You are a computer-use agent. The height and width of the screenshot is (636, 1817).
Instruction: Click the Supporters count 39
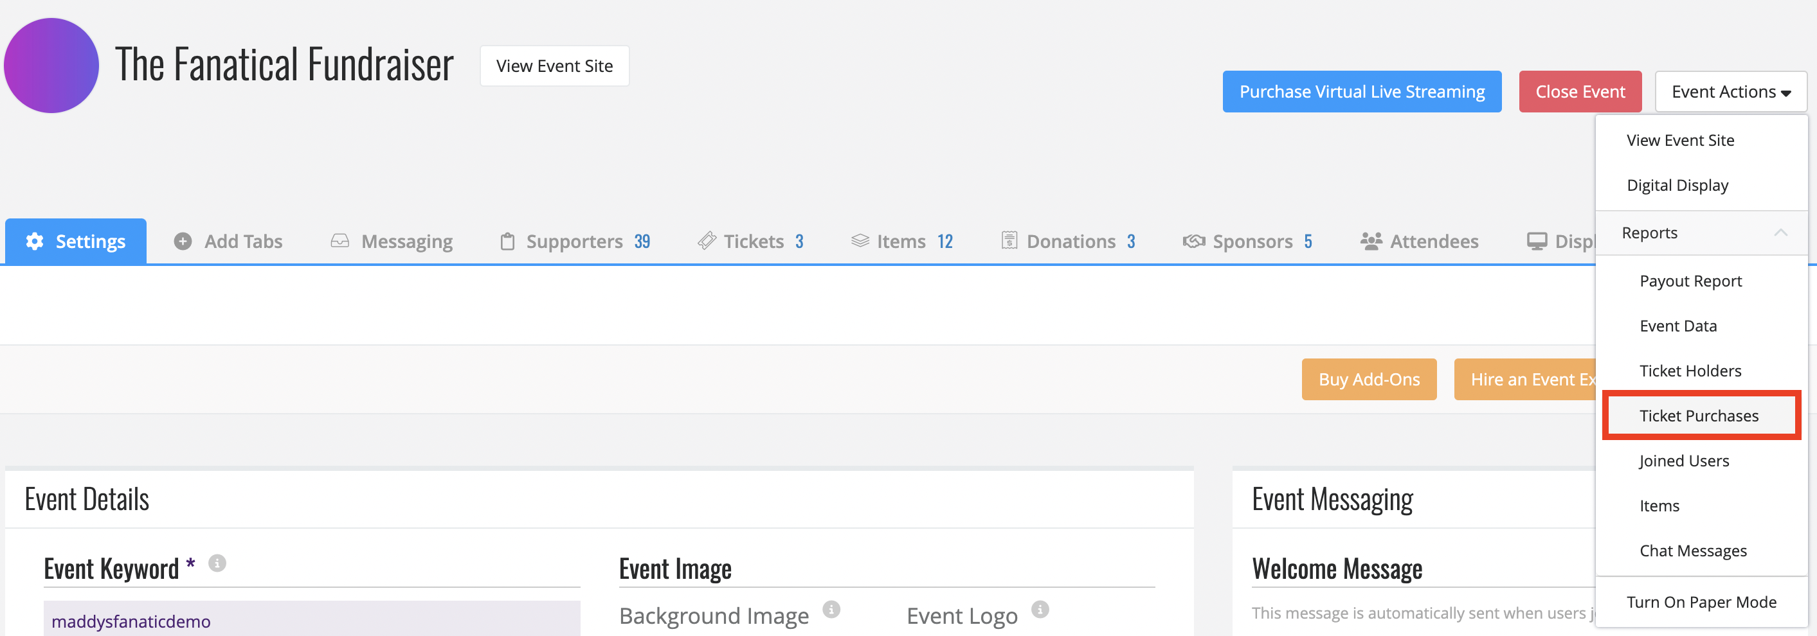pyautogui.click(x=642, y=241)
